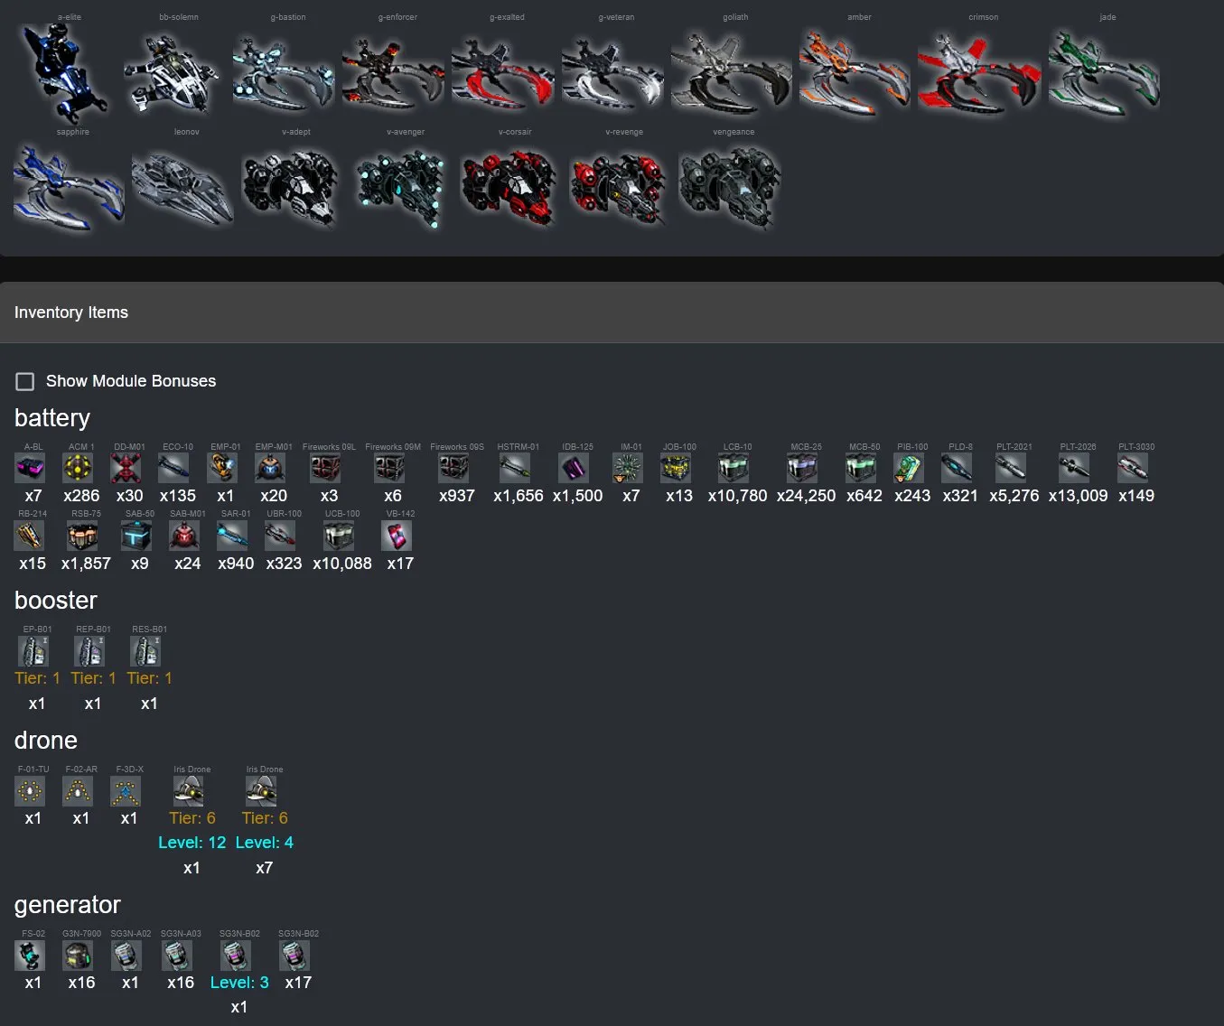Screen dimensions: 1224x1026
Task: Click the REP-B01 booster icon
Action: point(89,651)
